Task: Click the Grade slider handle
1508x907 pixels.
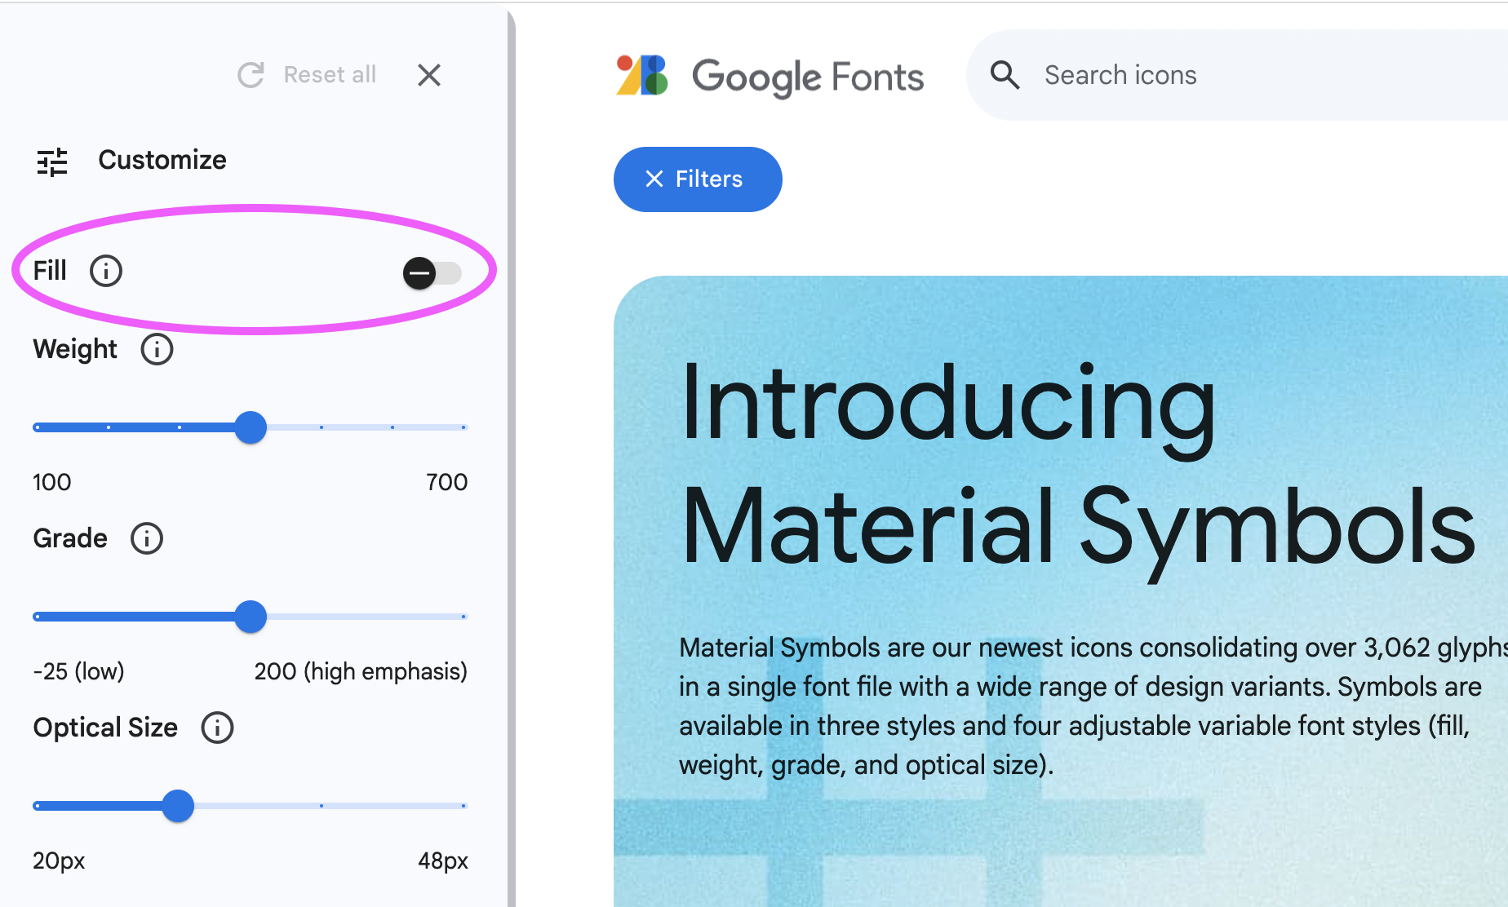Action: (x=251, y=617)
